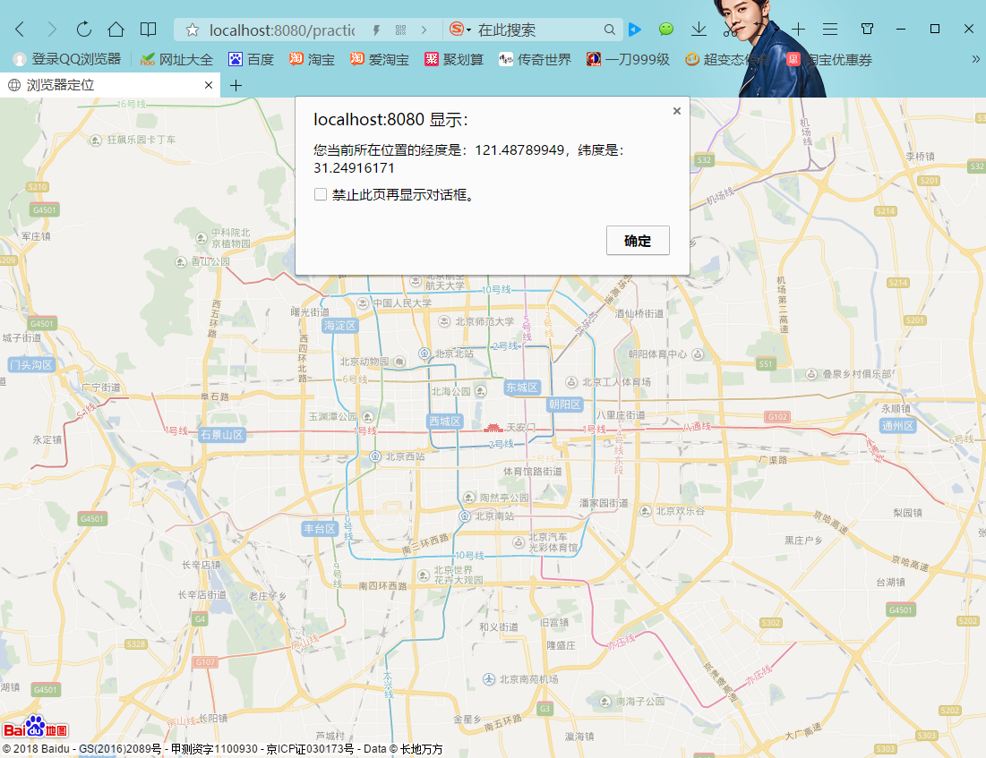
Task: Go forward with the forward arrow
Action: [x=52, y=29]
